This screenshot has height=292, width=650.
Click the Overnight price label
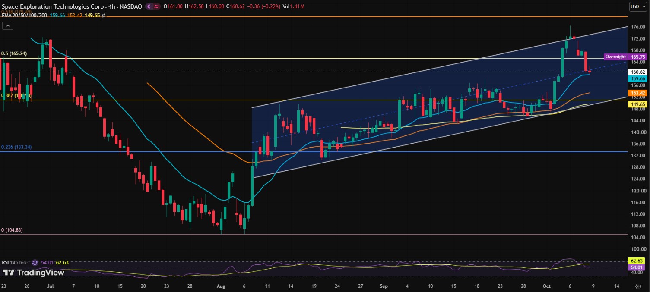click(615, 57)
